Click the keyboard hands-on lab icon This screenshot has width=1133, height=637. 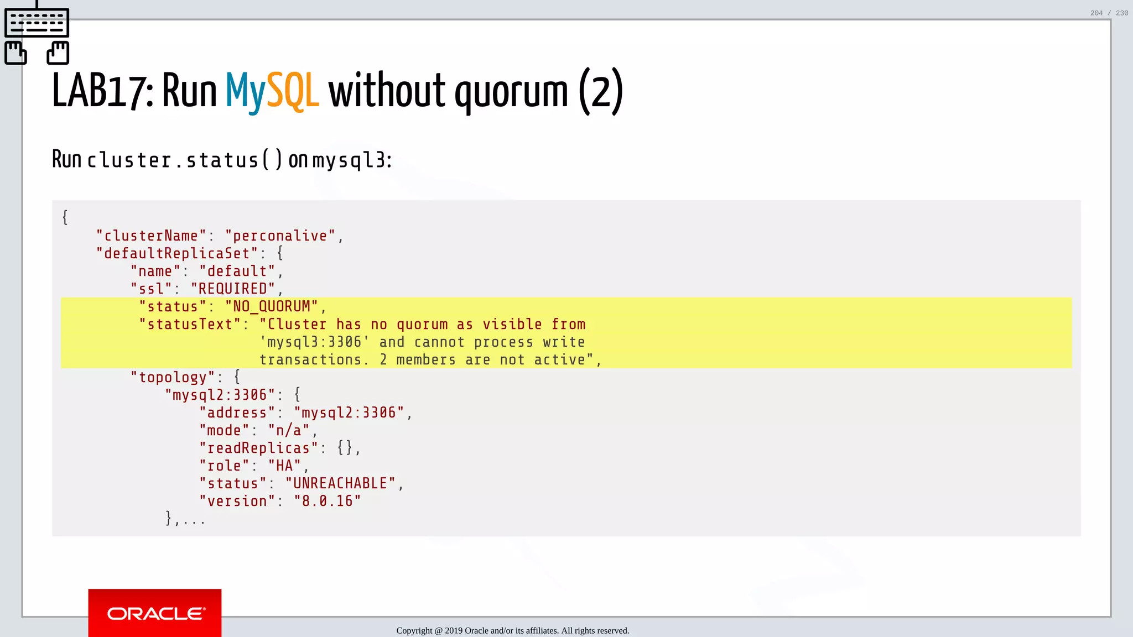point(37,33)
